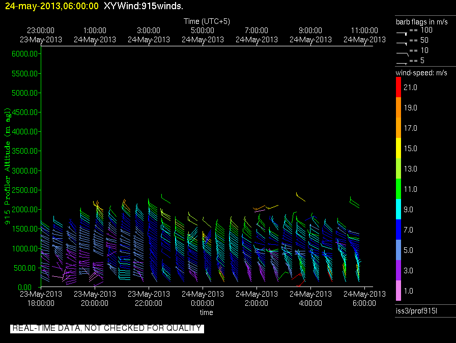Screen dimensions: 456x343
Task: Click the 4500.00 altitude tick label
Action: [x=25, y=112]
